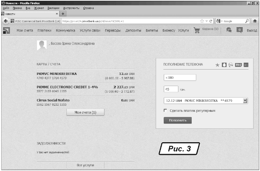Click the +380 phone number field
The height and width of the screenshot is (171, 260).
pyautogui.click(x=180, y=78)
